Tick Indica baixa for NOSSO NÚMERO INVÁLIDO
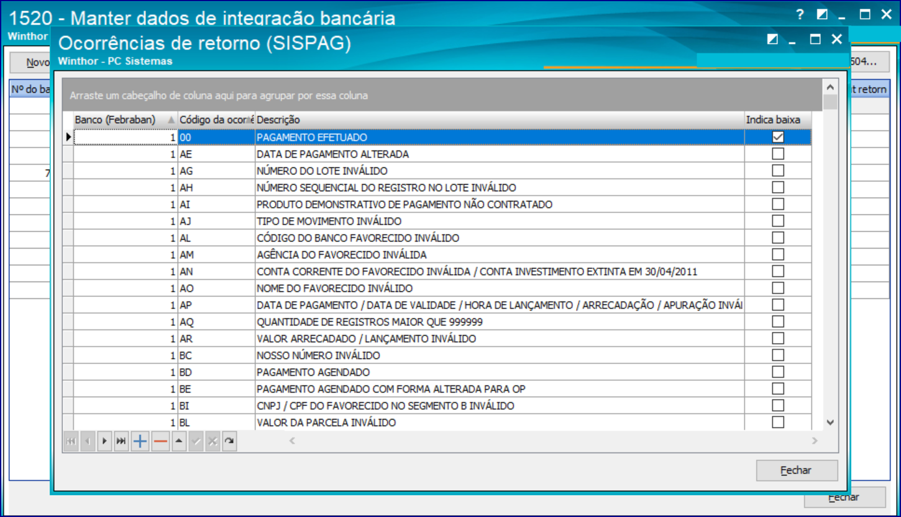This screenshot has width=901, height=517. tap(778, 355)
